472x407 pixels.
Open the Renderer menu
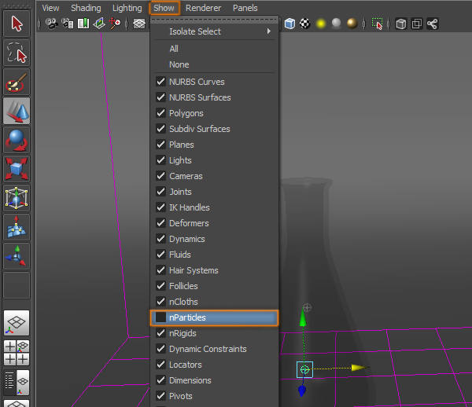tap(203, 8)
